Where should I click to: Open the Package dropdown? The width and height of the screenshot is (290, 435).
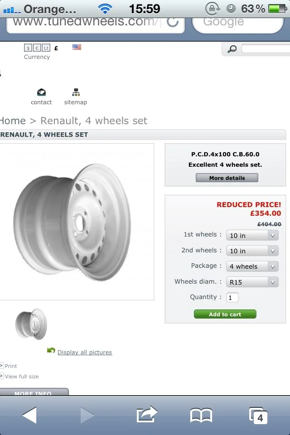point(252,266)
